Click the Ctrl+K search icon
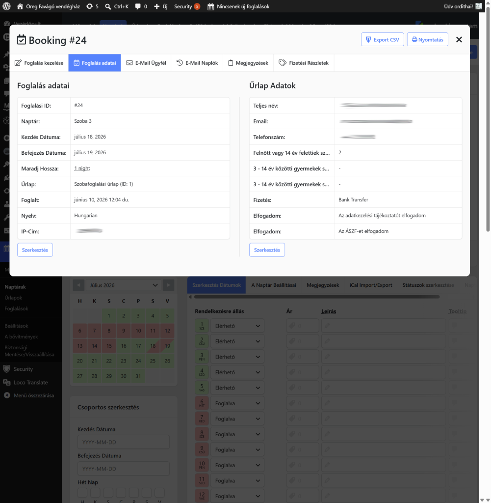Image resolution: width=491 pixels, height=503 pixels. click(108, 6)
